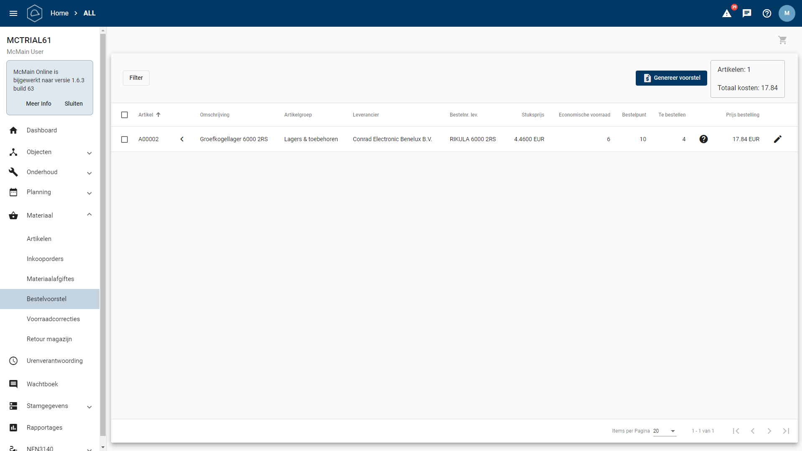Open Inkooporders in the sidebar
Viewport: 802px width, 451px height.
[x=45, y=259]
